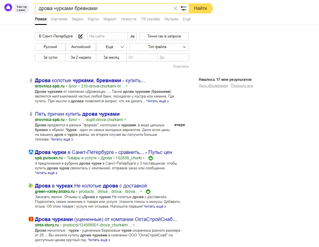The image size is (319, 247).
Task: Open 'Дрова колотые чурками, бревнами' result
Action: click(90, 80)
